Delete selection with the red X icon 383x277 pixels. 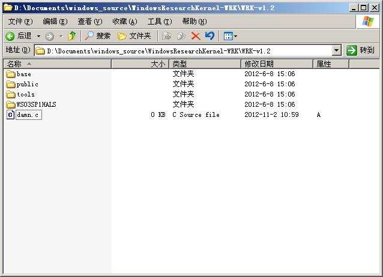(196, 37)
